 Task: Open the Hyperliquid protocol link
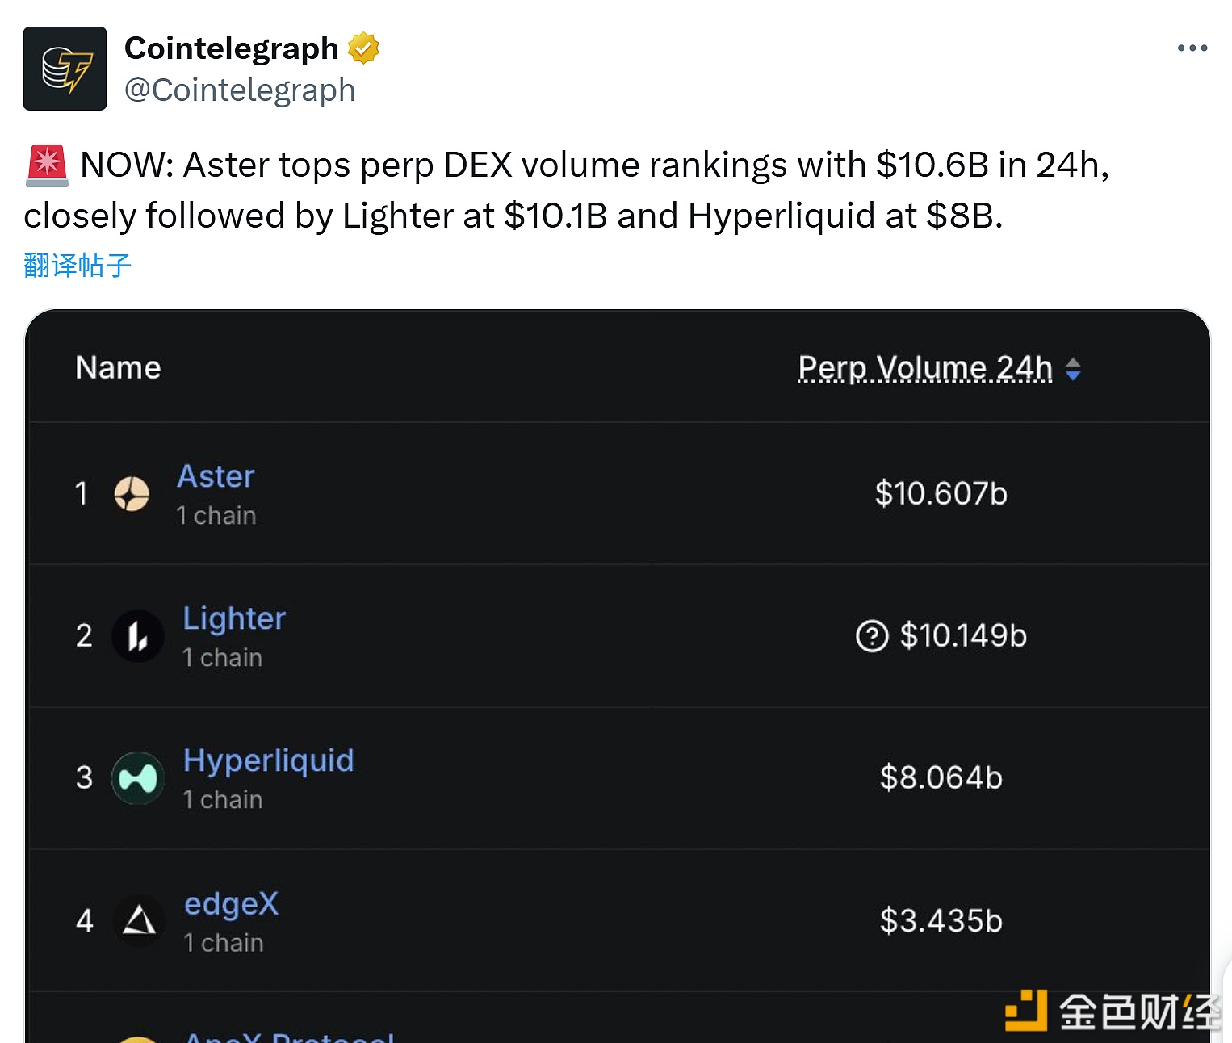tap(268, 760)
